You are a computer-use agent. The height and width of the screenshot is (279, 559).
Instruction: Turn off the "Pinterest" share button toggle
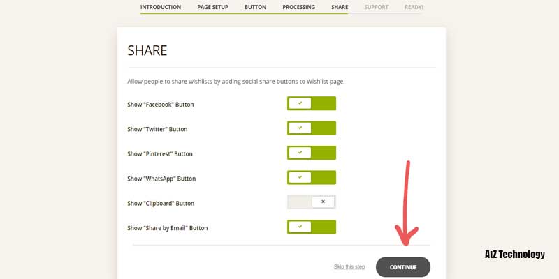312,153
